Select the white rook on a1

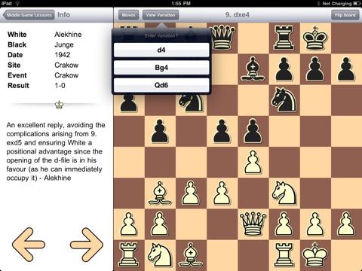pyautogui.click(x=129, y=254)
